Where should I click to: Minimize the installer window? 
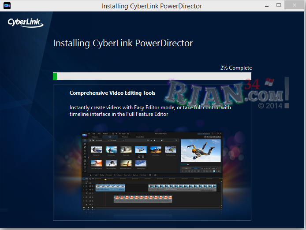click(267, 6)
